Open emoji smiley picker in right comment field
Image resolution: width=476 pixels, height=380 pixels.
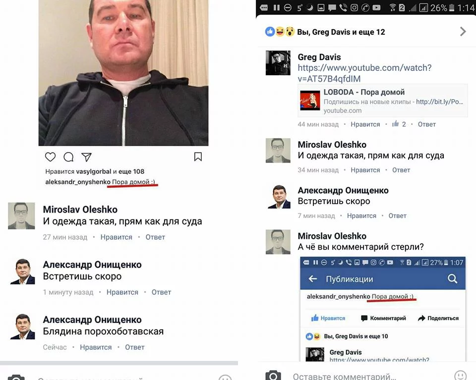coord(461,376)
